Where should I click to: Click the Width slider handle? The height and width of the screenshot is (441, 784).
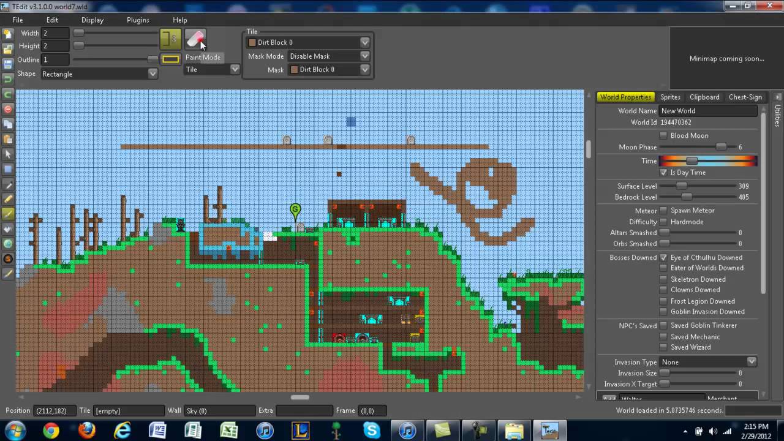[x=78, y=32]
